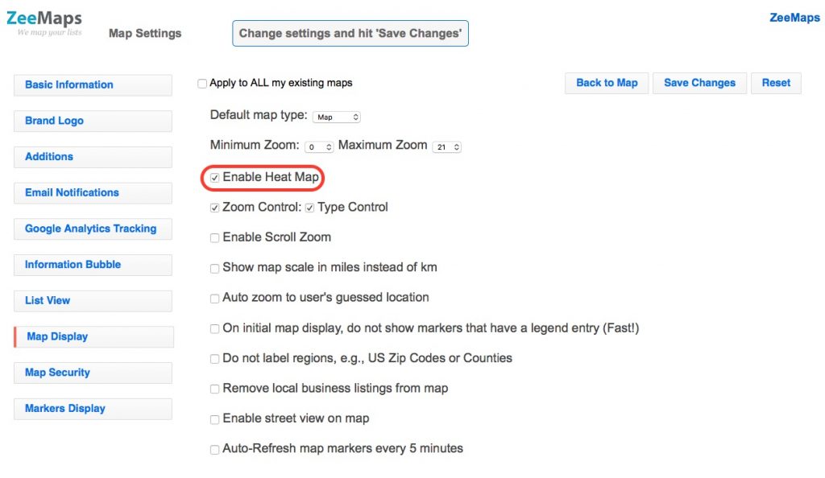Click the ZeeMaps link at top right
The height and width of the screenshot is (478, 825).
pos(794,18)
